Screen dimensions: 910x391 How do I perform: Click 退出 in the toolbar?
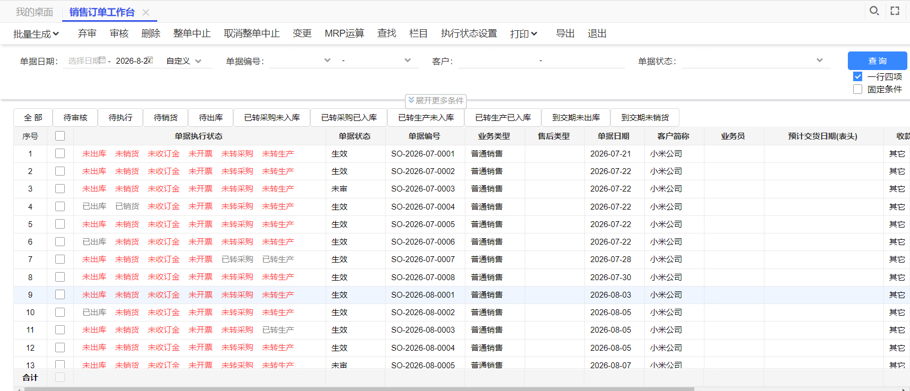pos(597,33)
